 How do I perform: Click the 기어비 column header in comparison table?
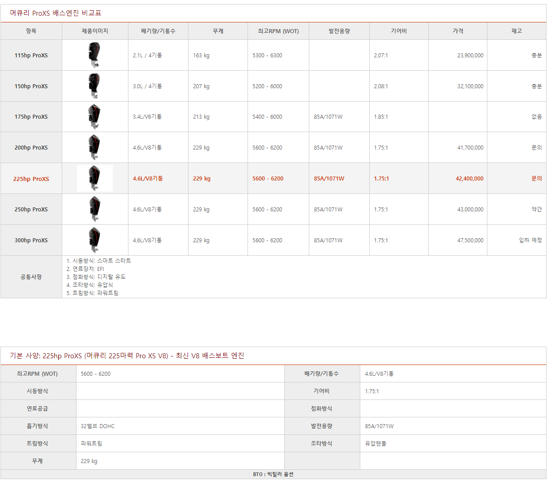[x=399, y=31]
